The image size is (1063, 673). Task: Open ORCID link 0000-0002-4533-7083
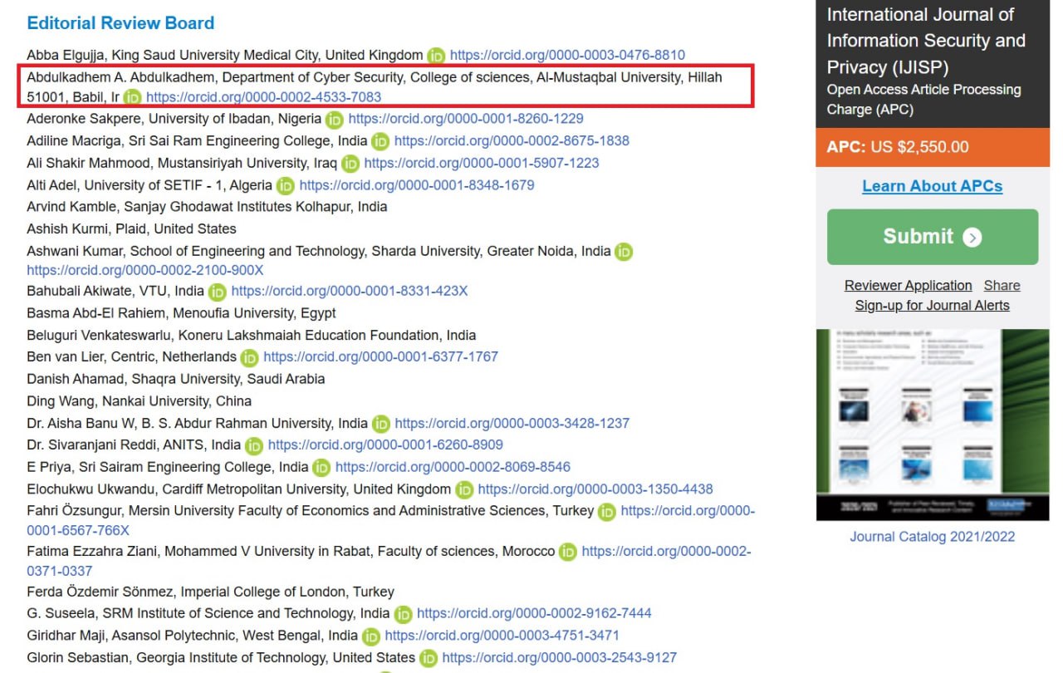click(x=264, y=97)
